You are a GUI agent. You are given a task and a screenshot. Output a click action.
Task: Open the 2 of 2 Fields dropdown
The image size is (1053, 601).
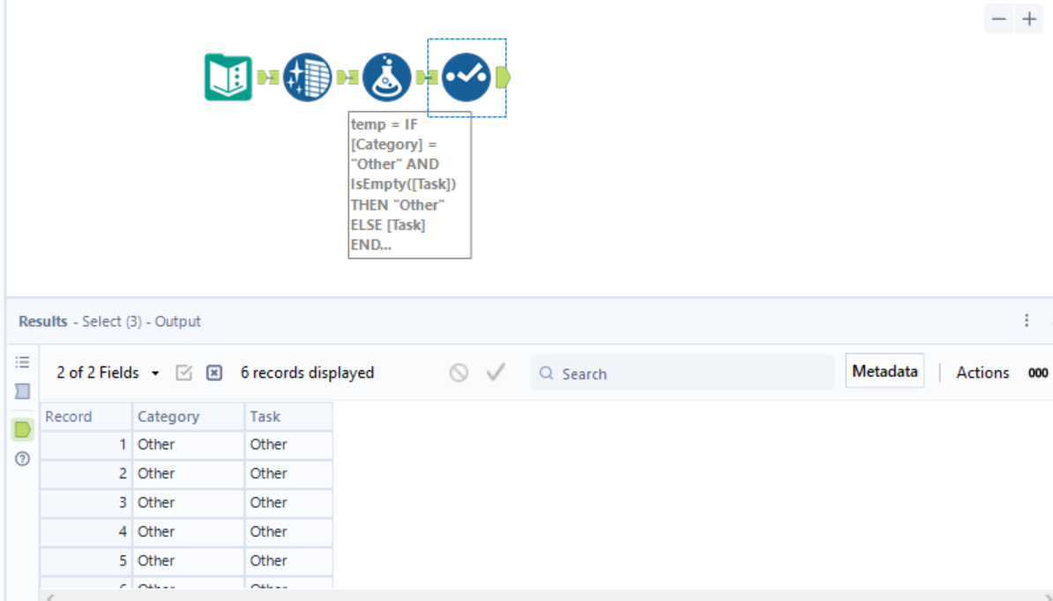pos(106,372)
